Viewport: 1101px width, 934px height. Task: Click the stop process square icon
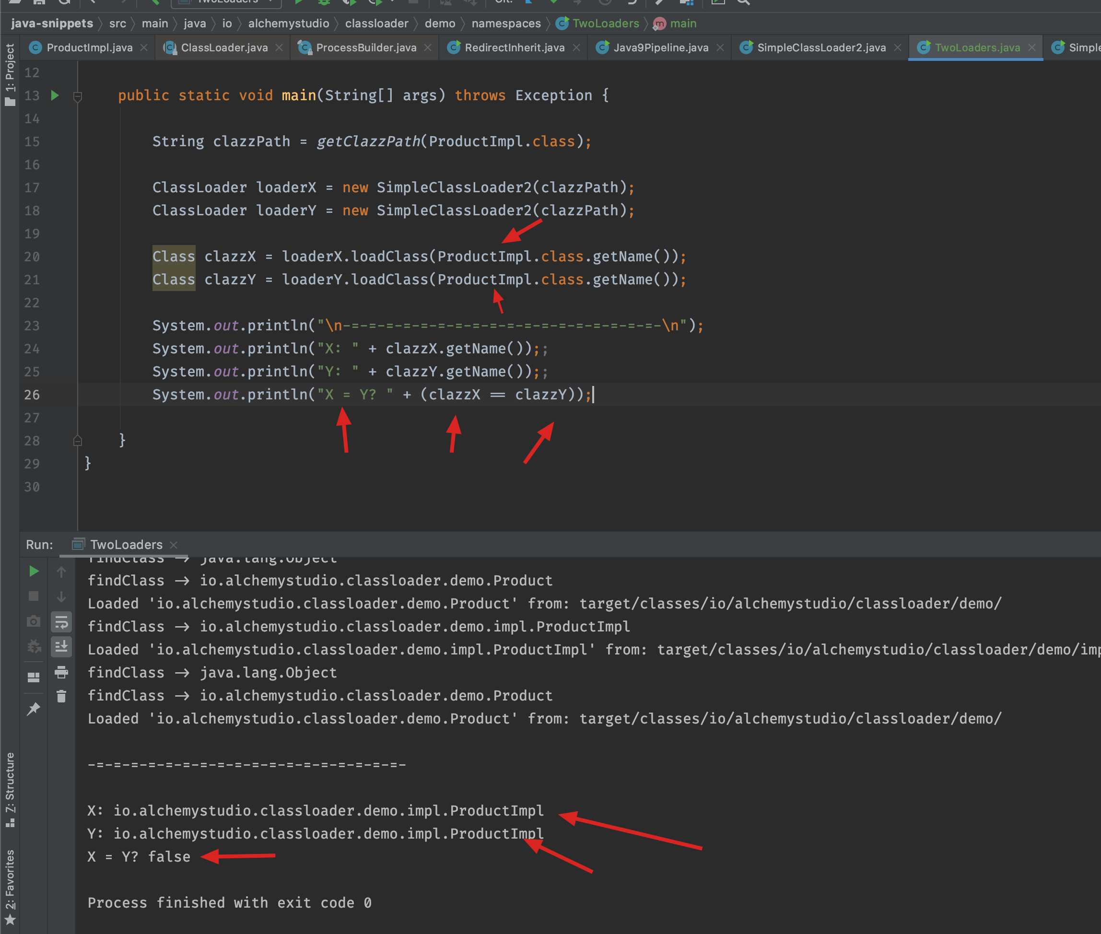point(34,596)
